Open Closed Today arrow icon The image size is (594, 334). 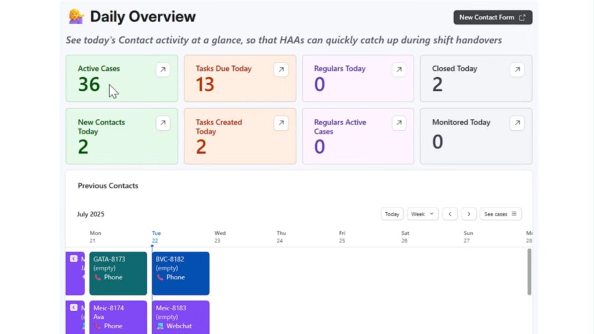click(517, 70)
